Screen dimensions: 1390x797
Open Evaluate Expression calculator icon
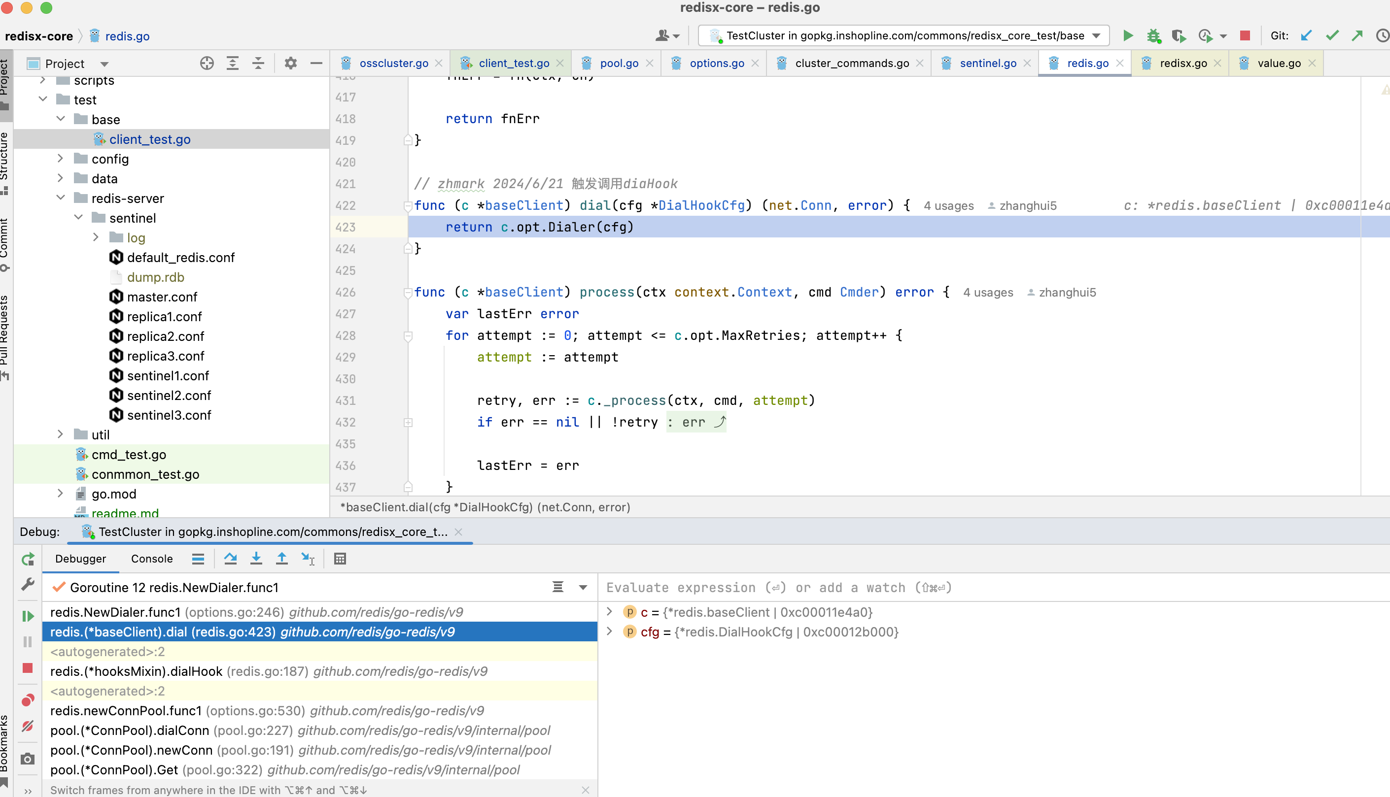[x=340, y=559]
